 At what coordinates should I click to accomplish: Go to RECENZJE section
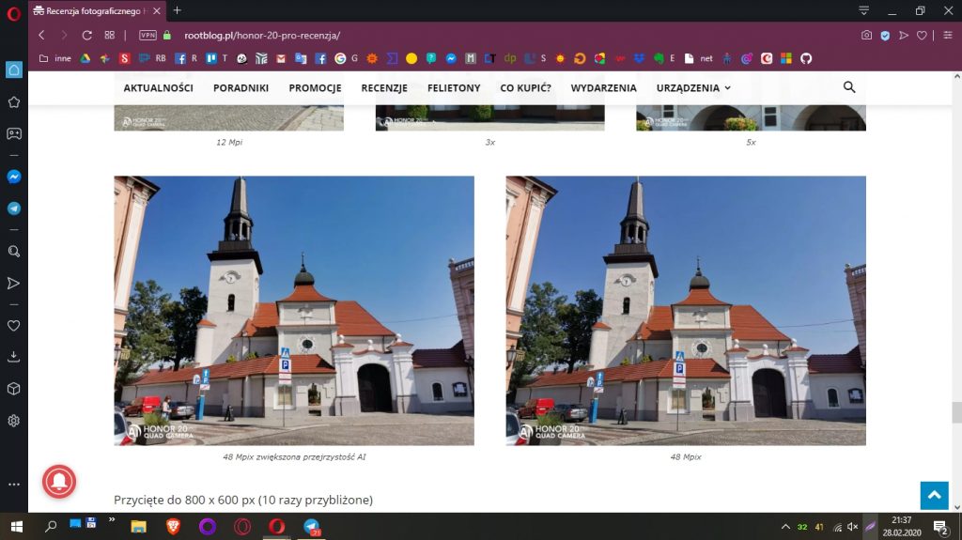(x=384, y=87)
